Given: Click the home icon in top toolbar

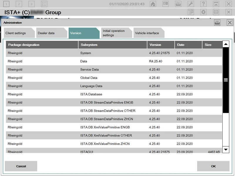Looking at the screenshot, I should pyautogui.click(x=153, y=4).
